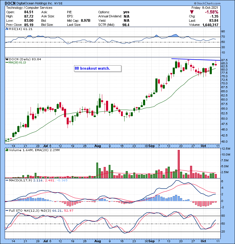Click the stochastic axis label 80

[223, 216]
